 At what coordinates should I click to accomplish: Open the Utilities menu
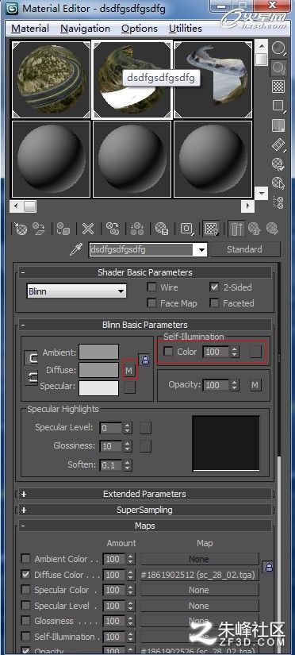click(x=186, y=29)
